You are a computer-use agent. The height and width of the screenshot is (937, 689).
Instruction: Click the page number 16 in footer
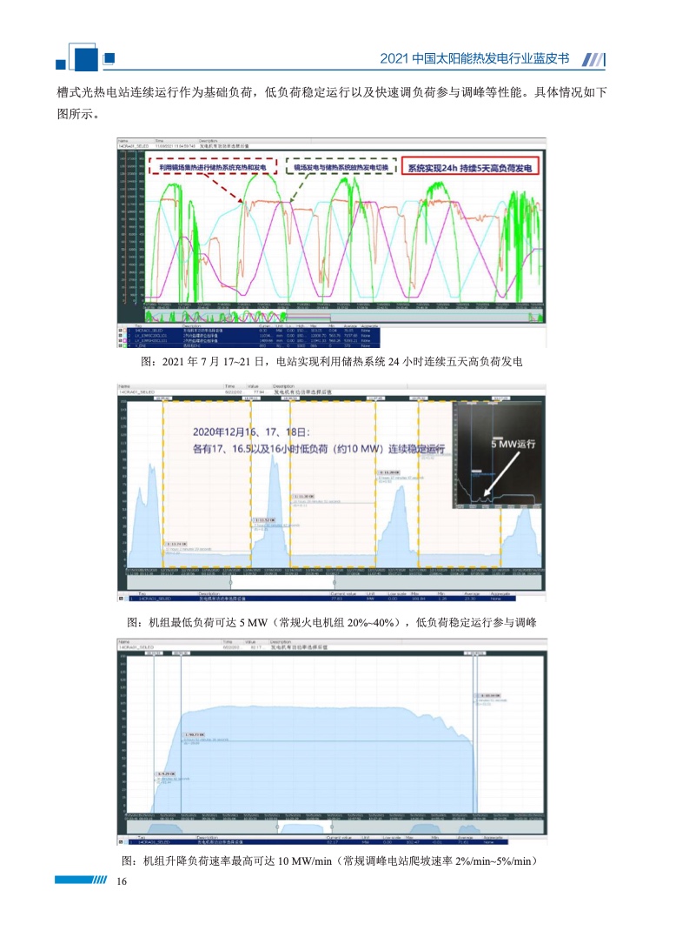(x=121, y=881)
